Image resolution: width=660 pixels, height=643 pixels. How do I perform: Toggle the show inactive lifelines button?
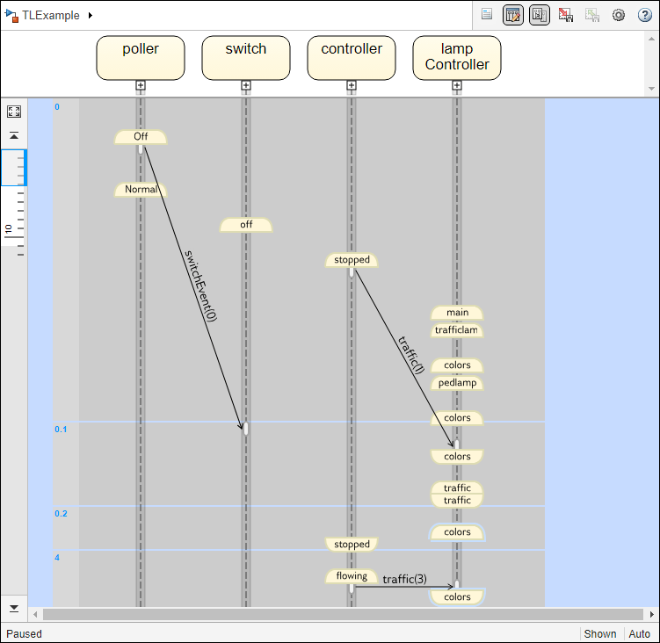[x=540, y=15]
